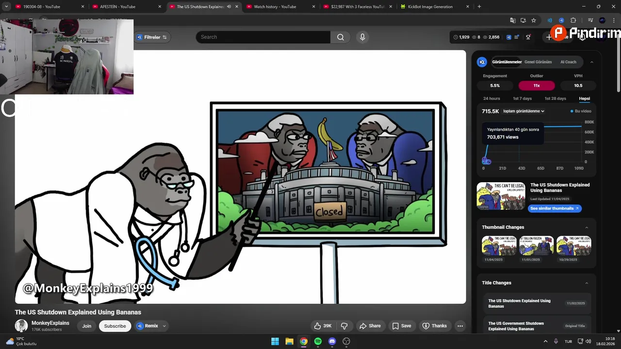Viewport: 621px width, 349px height.
Task: Select the Görüntülenmeler tab
Action: 507,62
